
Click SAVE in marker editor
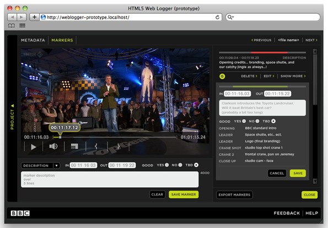tap(298, 173)
